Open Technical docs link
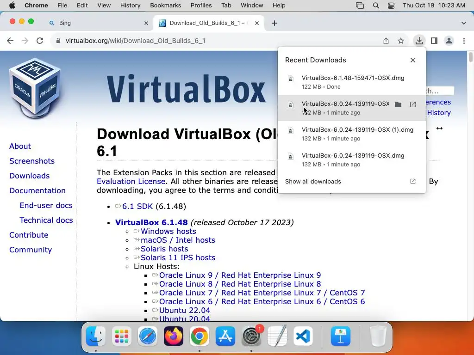Viewport: 474px width, 355px height. tap(46, 220)
